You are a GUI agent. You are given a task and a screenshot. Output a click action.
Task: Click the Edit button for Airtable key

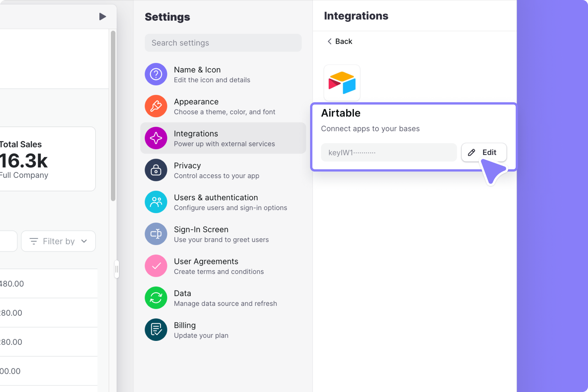pyautogui.click(x=483, y=152)
